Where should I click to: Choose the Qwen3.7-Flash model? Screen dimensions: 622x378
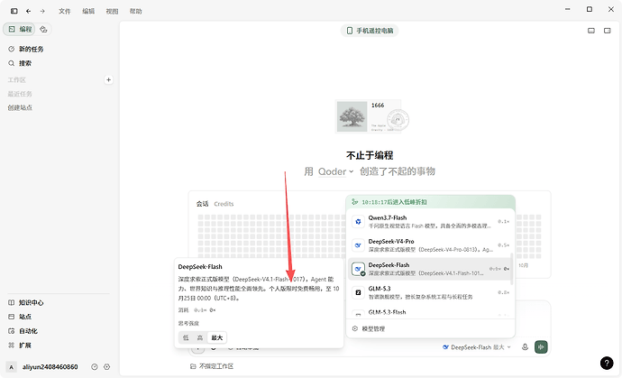[431, 222]
